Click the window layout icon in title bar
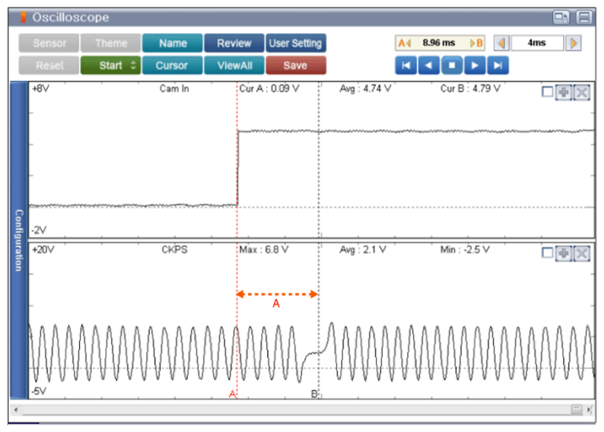Image resolution: width=604 pixels, height=432 pixels. (x=584, y=17)
